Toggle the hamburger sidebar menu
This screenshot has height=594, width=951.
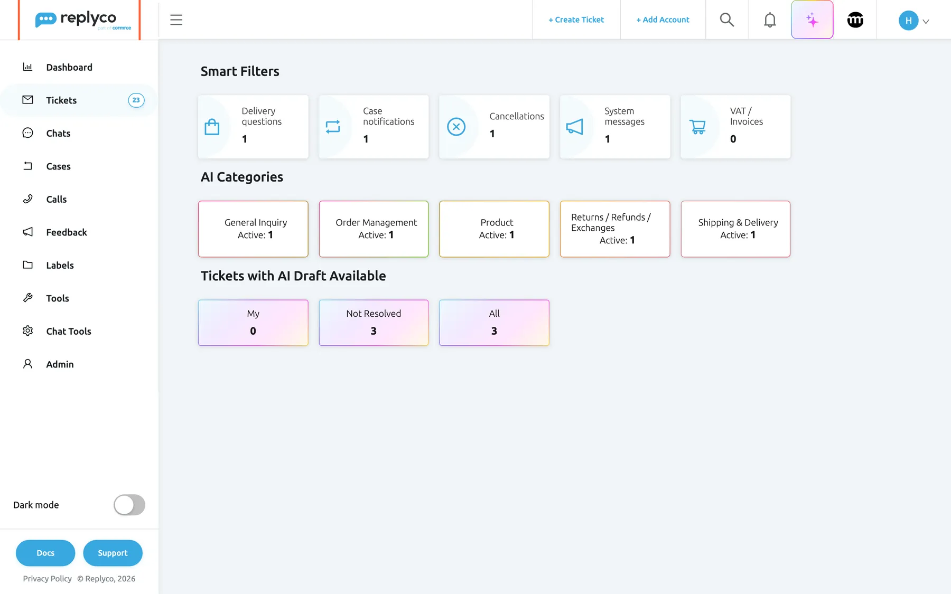[176, 20]
